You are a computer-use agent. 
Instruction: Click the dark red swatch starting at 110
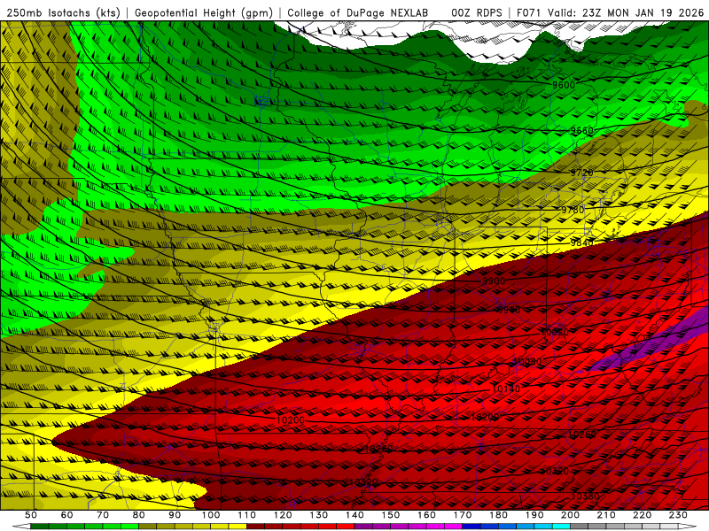(x=255, y=527)
